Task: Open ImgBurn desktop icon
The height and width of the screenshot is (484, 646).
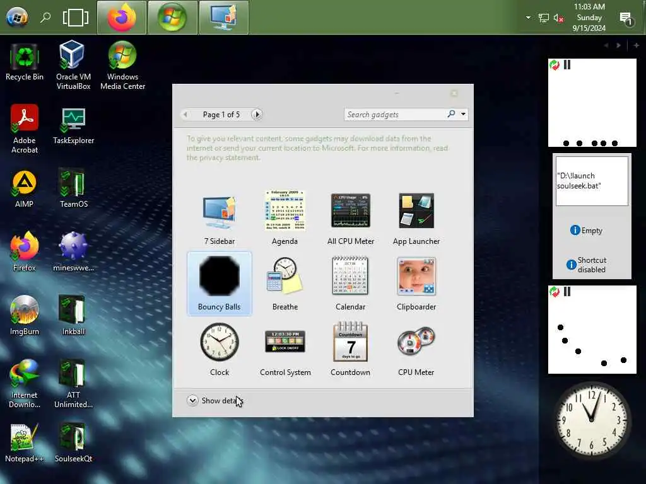Action: [25, 315]
